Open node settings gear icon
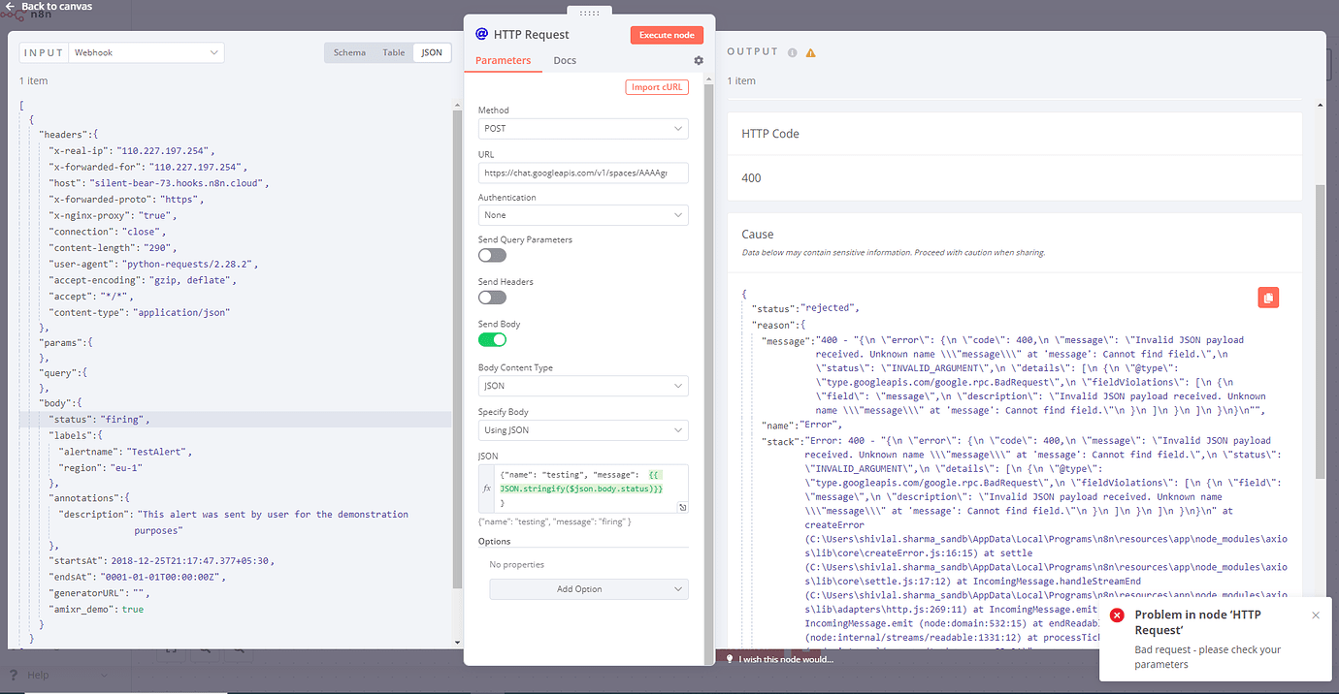 click(x=699, y=60)
